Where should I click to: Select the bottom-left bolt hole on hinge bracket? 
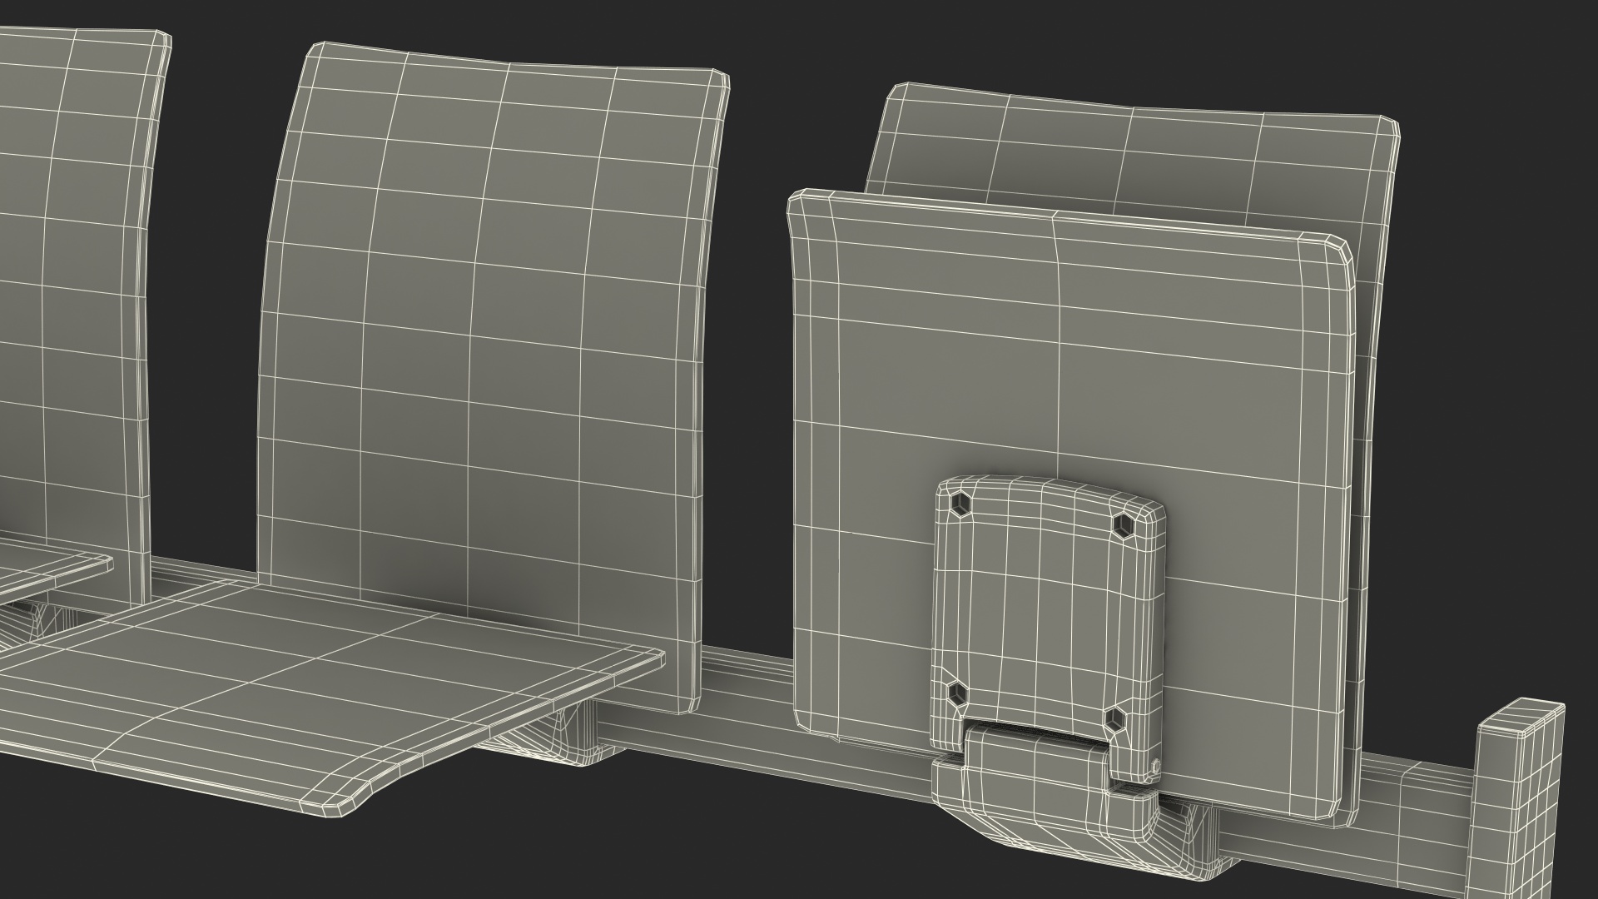[956, 693]
